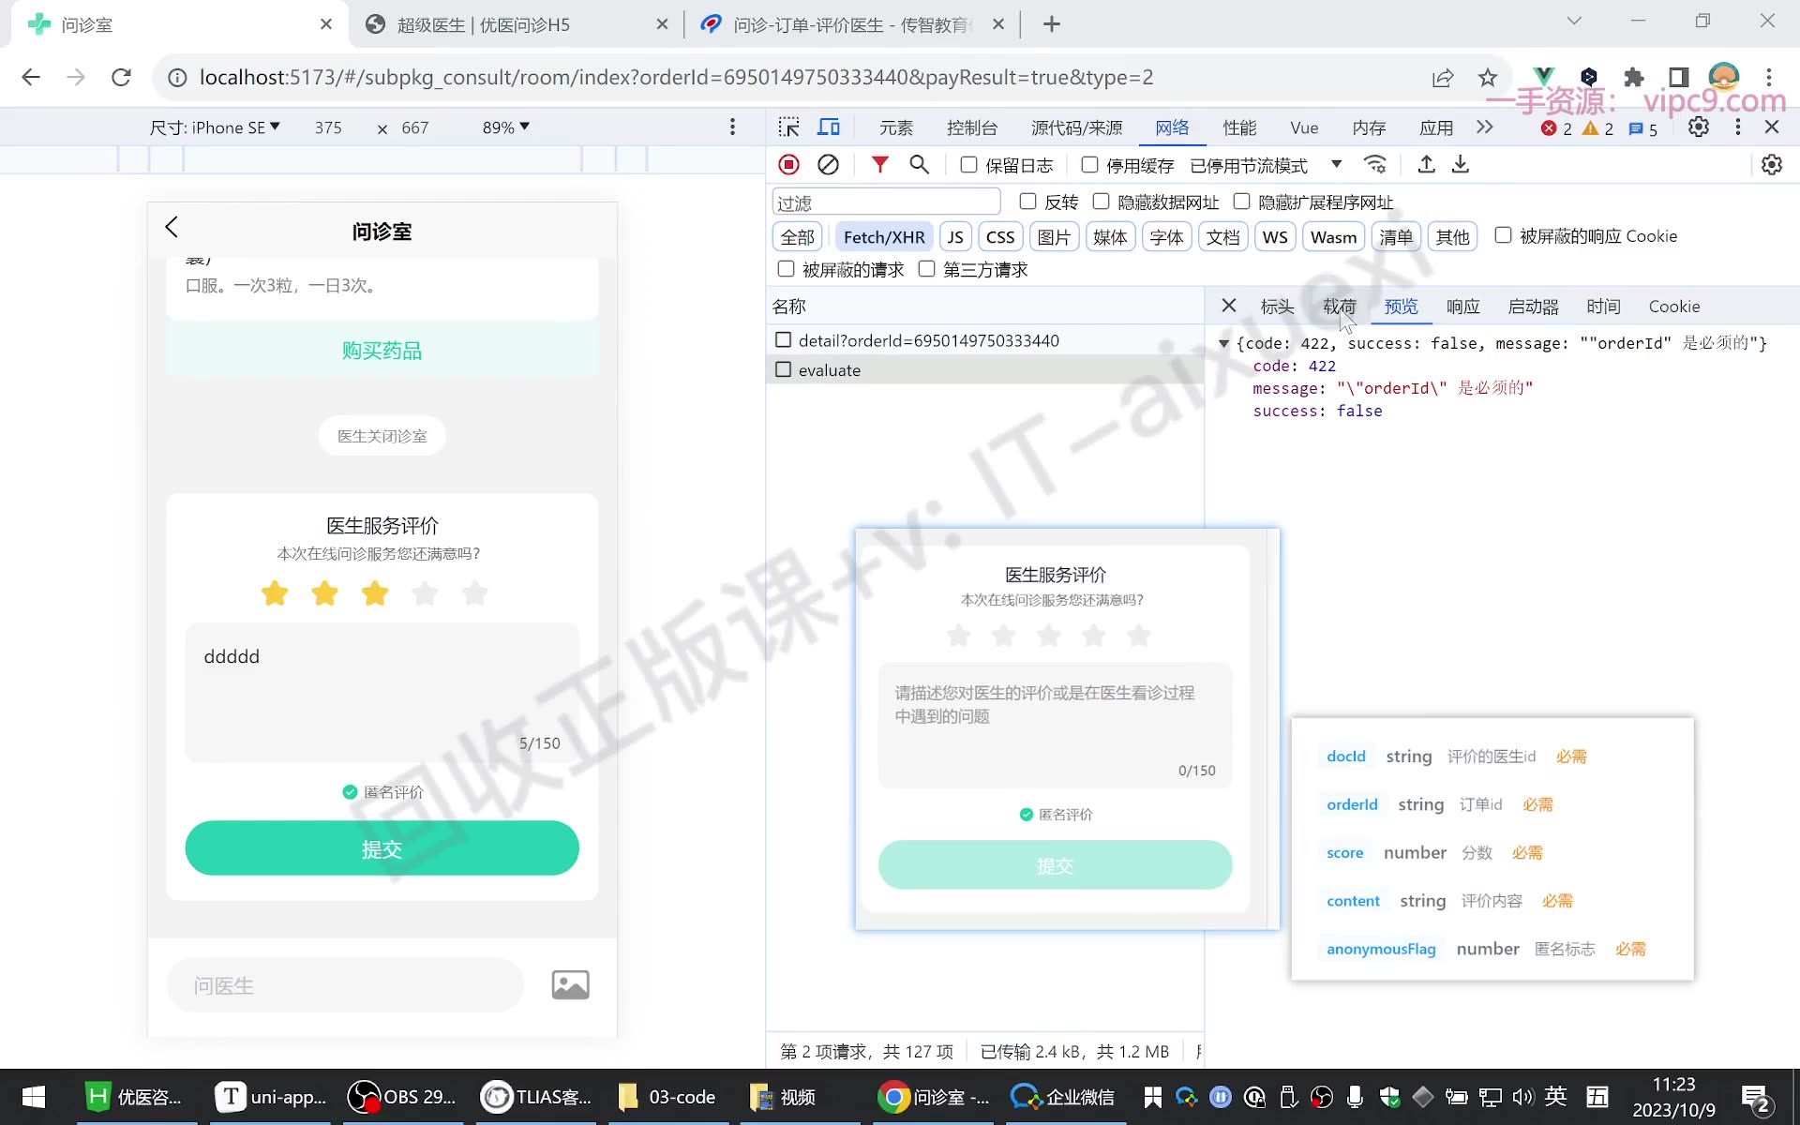Image resolution: width=1800 pixels, height=1125 pixels.
Task: Click the back arrow in consult room header
Action: 172,227
